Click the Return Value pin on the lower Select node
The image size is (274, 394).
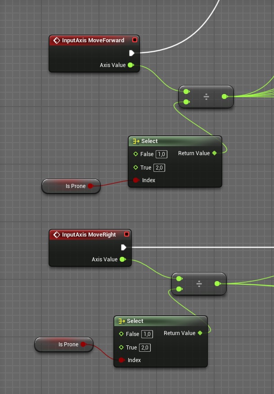click(x=200, y=333)
